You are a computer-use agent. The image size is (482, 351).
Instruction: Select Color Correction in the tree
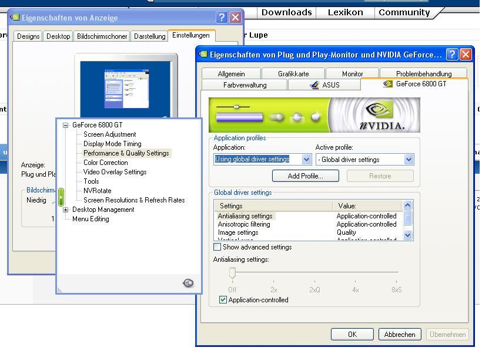tap(106, 163)
